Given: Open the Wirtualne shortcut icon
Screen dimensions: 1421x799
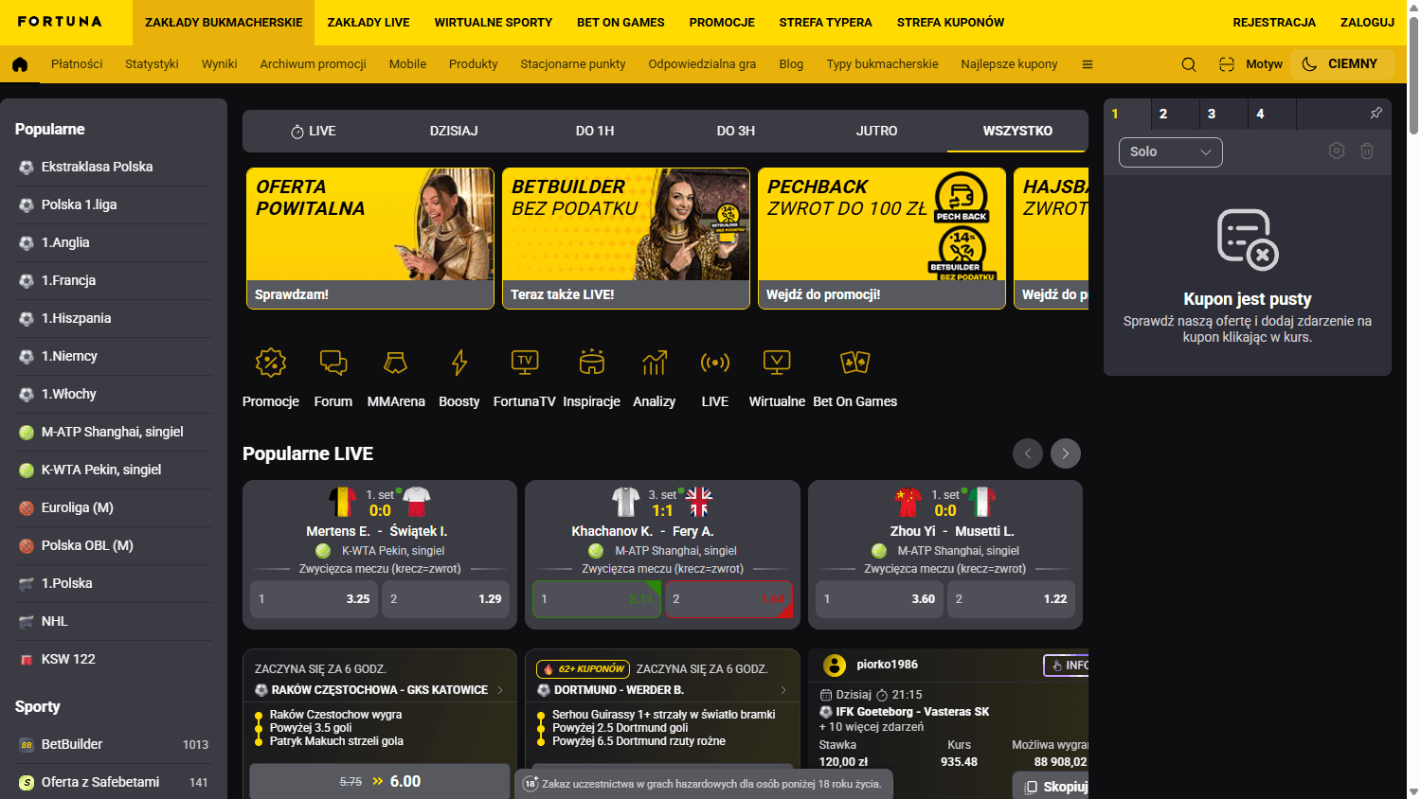Looking at the screenshot, I should [777, 363].
